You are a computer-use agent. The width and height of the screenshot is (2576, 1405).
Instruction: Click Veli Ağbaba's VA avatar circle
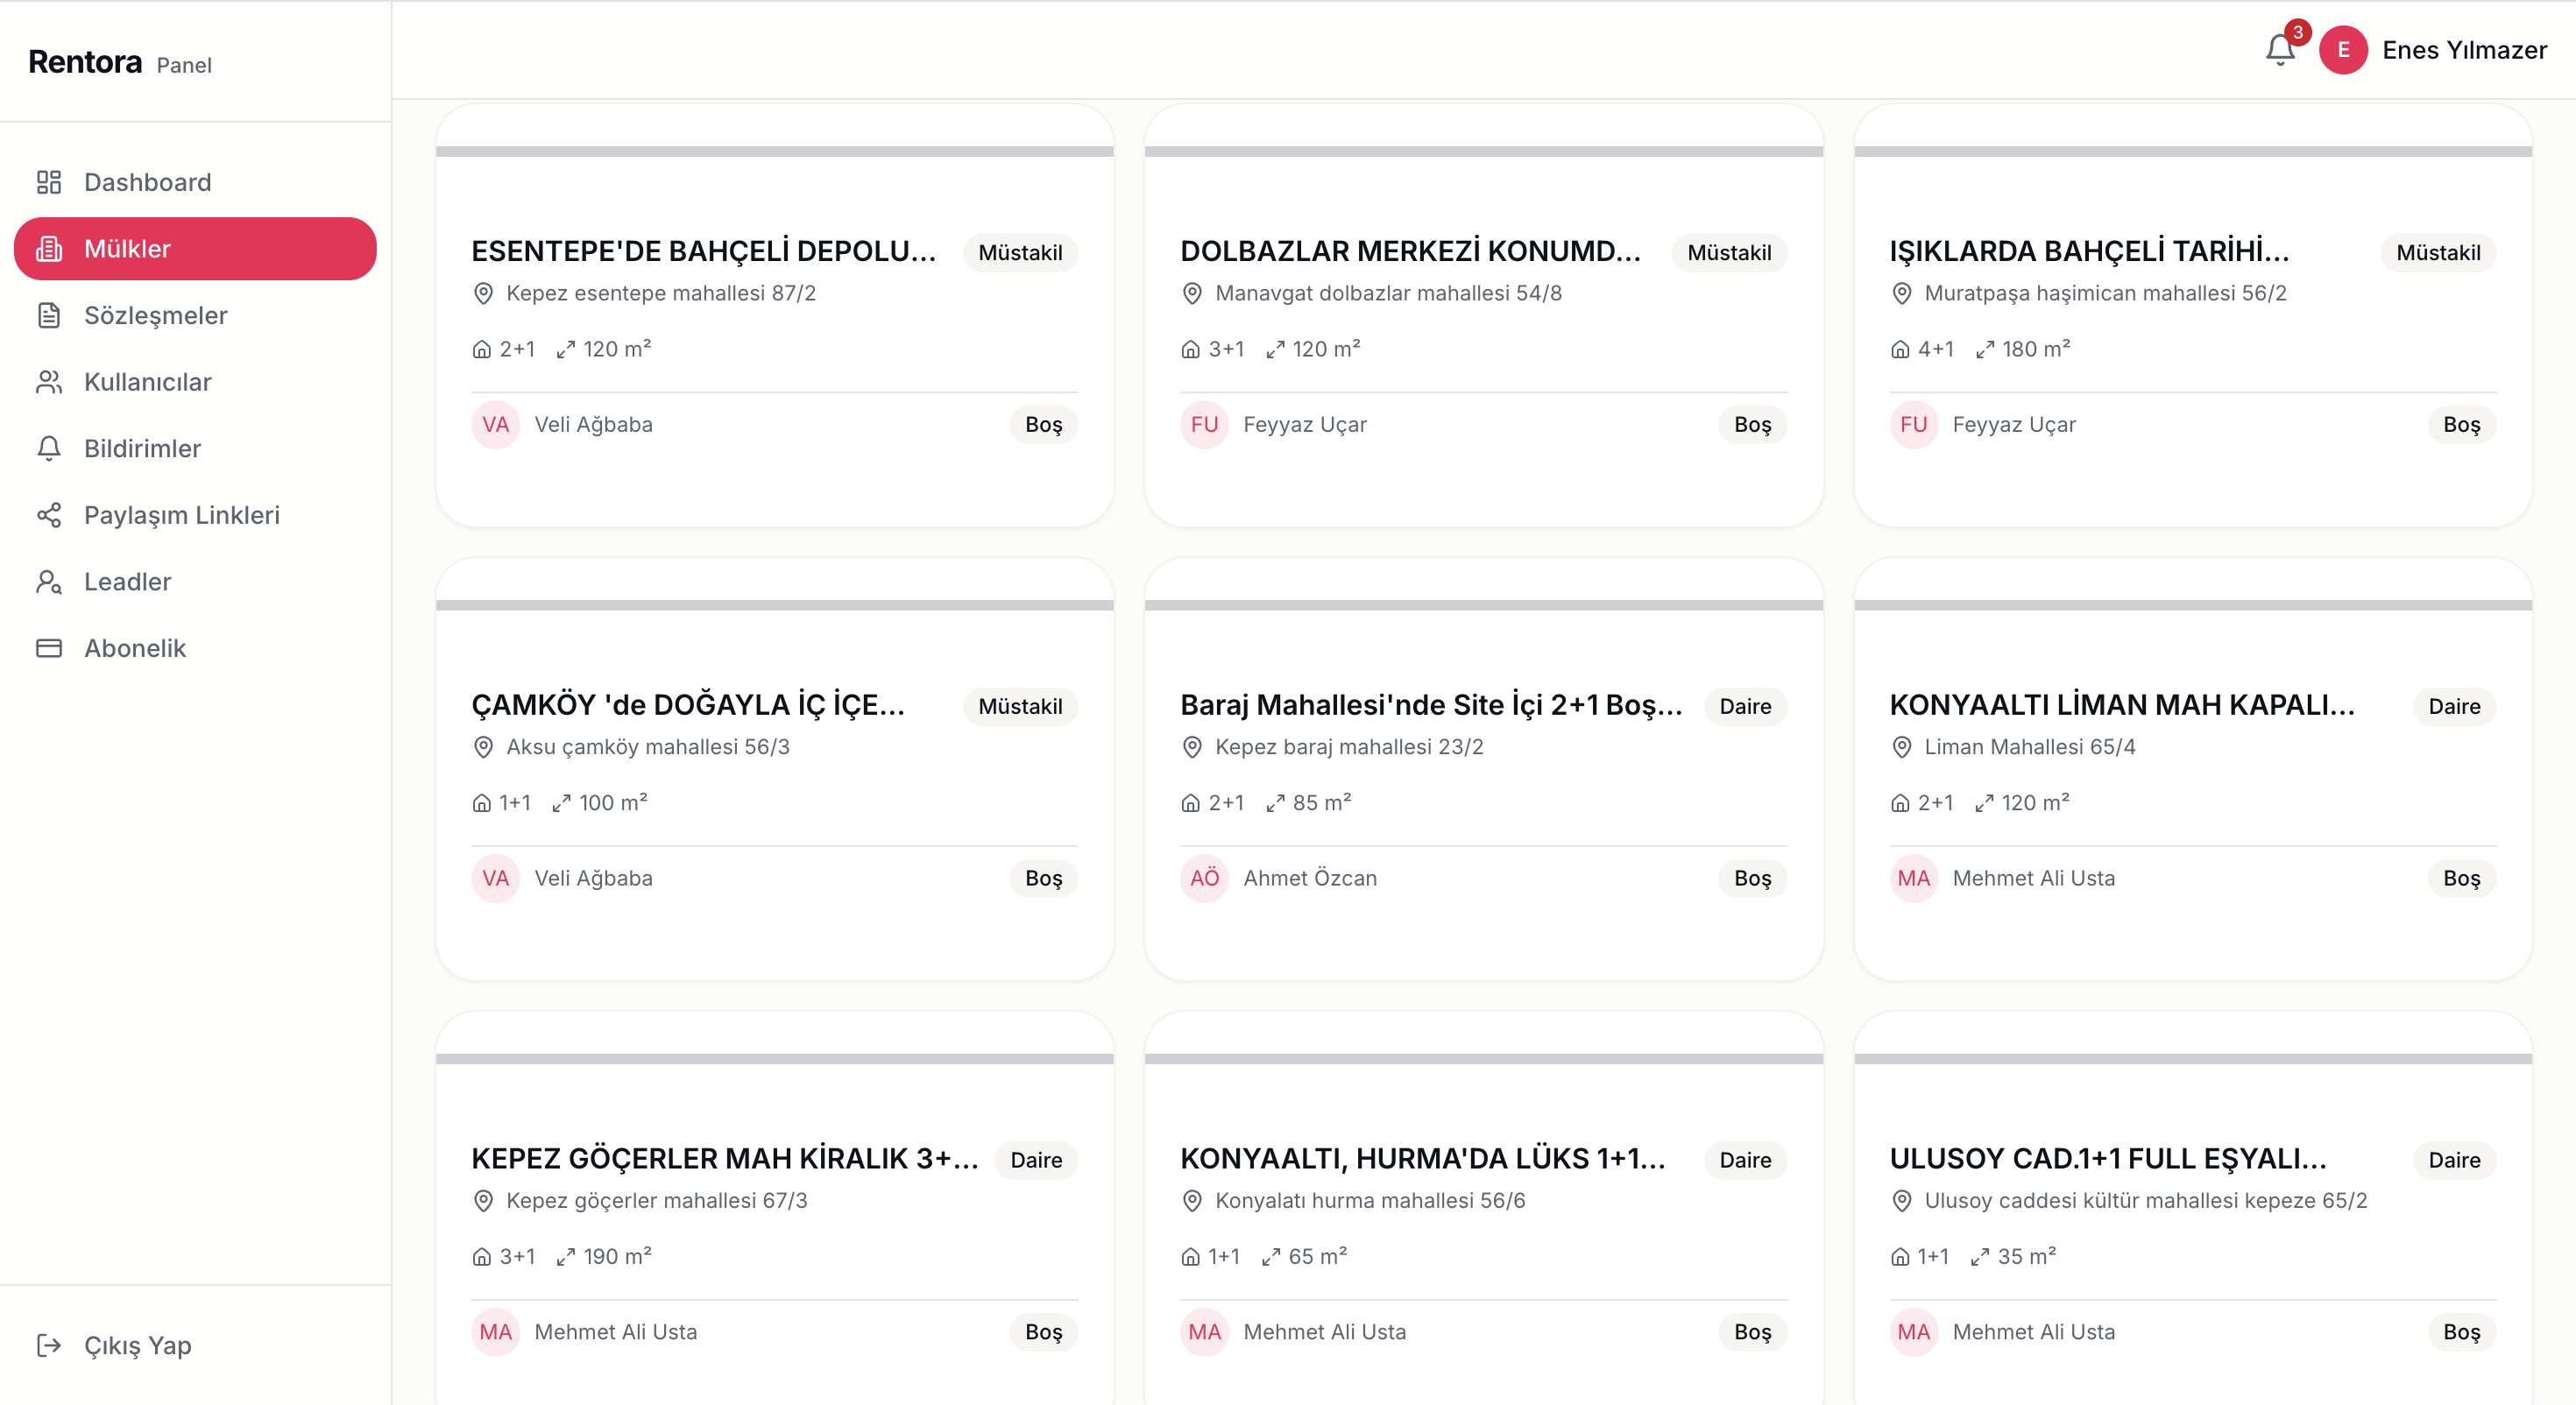tap(494, 424)
